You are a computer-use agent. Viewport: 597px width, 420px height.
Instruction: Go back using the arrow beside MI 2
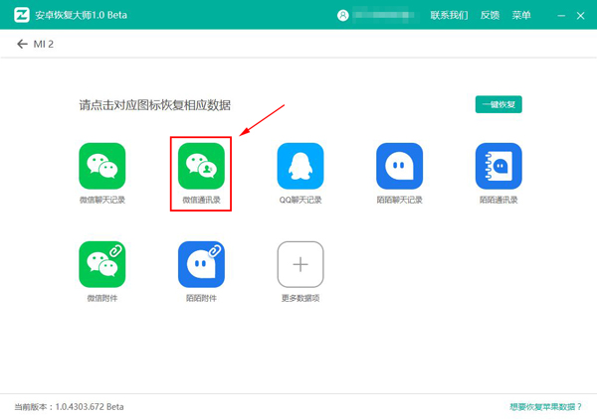[x=22, y=44]
